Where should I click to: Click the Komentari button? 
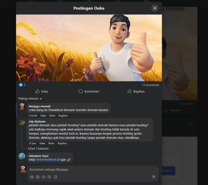click(x=89, y=91)
